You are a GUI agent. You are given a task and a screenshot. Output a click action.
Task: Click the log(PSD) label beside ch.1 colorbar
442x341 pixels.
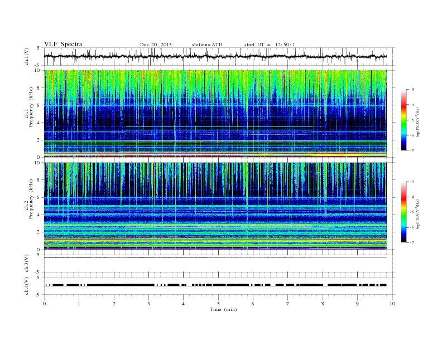pyautogui.click(x=418, y=123)
